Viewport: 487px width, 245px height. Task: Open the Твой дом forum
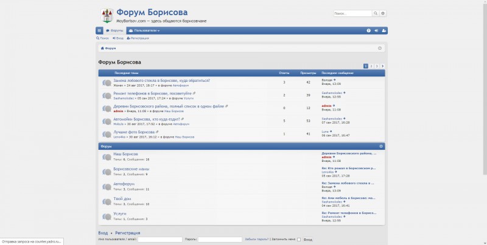[122, 198]
